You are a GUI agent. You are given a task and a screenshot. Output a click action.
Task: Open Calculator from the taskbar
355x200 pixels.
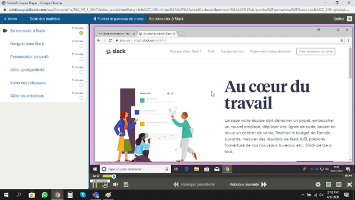click(x=70, y=195)
